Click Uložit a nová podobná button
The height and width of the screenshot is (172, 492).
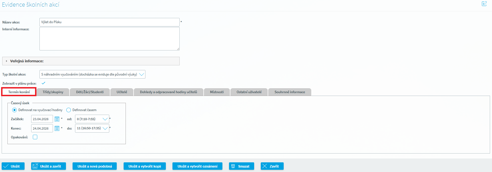click(94, 166)
